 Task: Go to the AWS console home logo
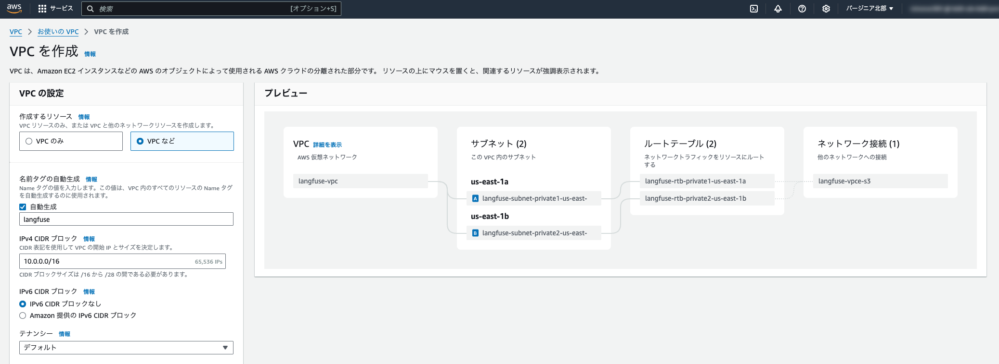tap(14, 8)
